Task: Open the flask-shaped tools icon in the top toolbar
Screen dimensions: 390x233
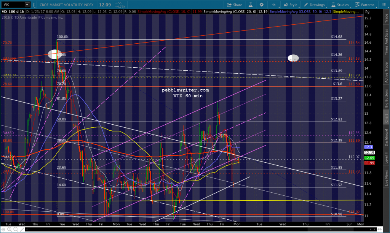Action: 251,5
